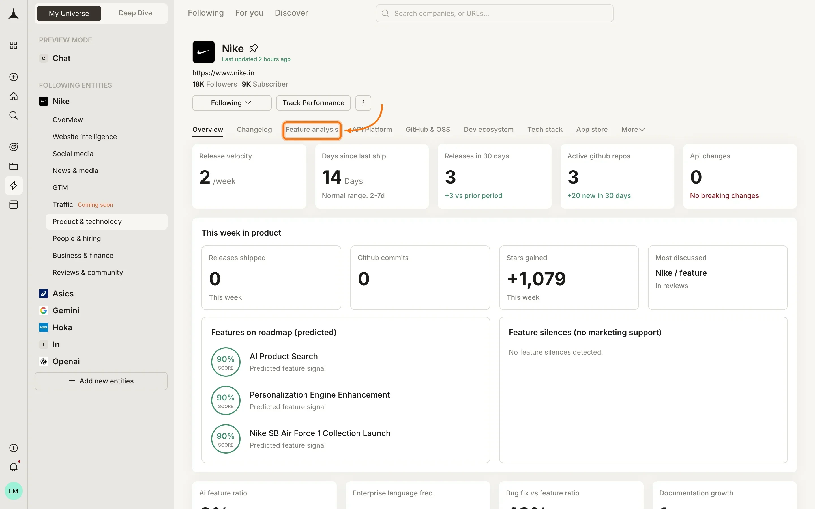Viewport: 815px width, 509px height.
Task: Open the https://www.nike.in link
Action: 223,73
